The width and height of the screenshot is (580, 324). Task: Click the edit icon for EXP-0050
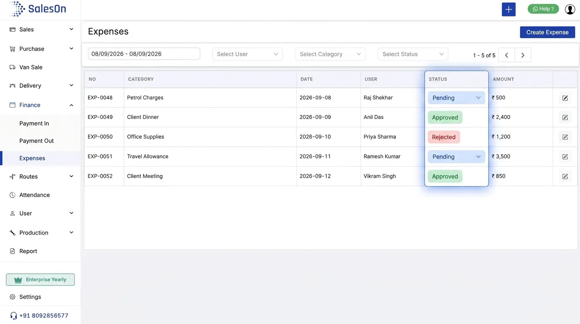(565, 137)
